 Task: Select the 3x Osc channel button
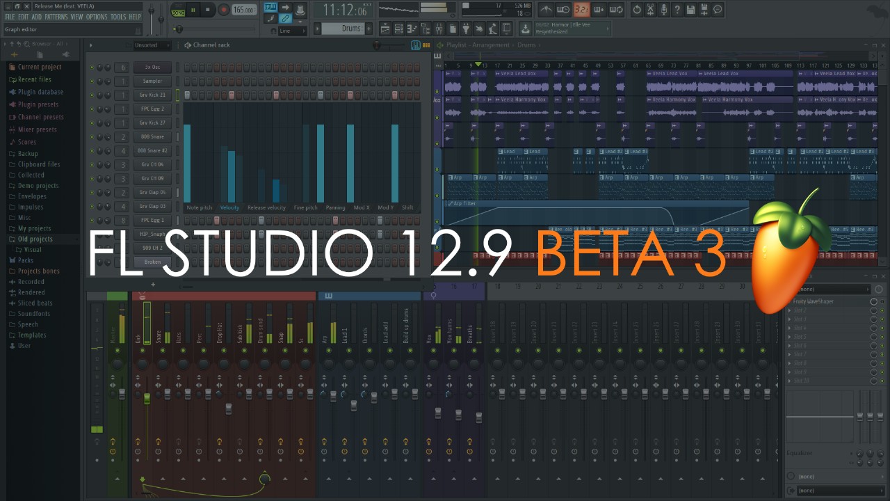pyautogui.click(x=152, y=67)
